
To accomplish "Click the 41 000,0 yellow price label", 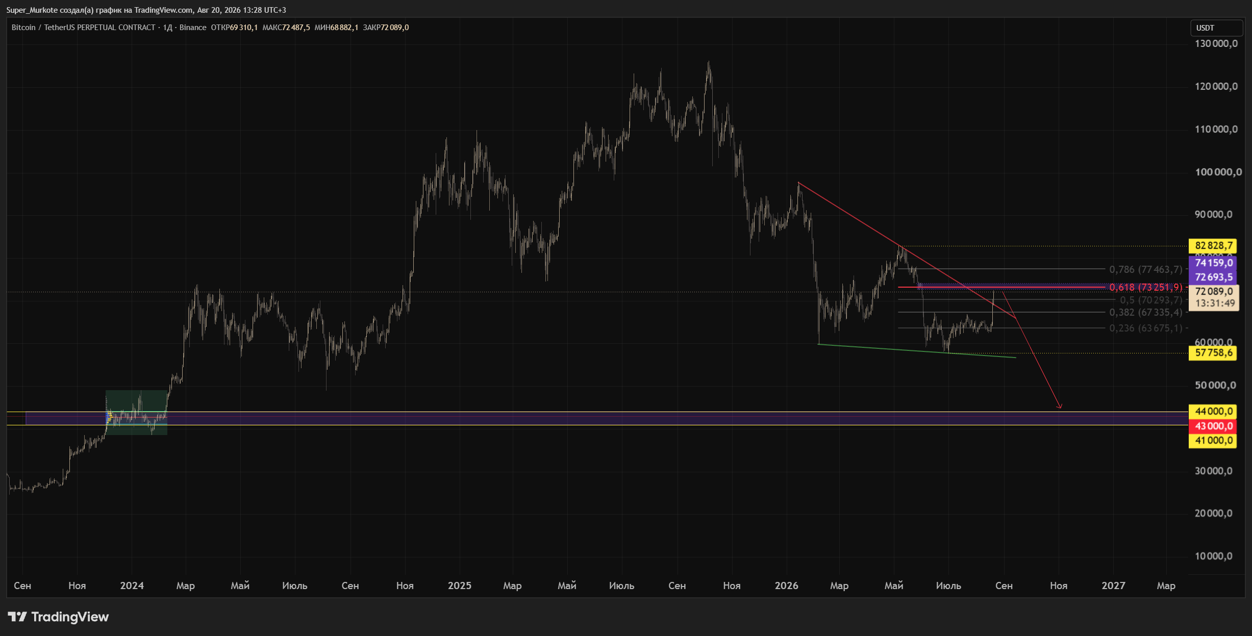I will (1213, 441).
